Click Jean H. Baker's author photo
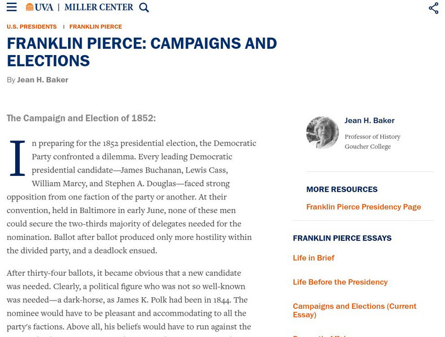 (323, 133)
